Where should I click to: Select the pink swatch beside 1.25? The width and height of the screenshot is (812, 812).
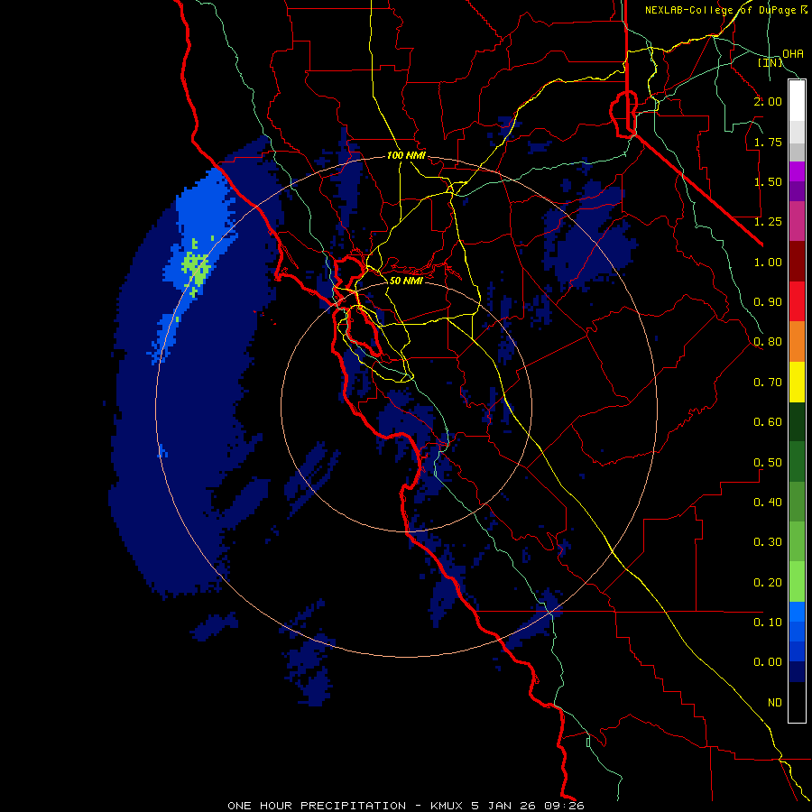coord(797,222)
